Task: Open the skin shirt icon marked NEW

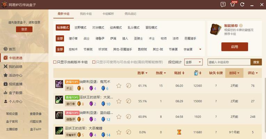Action: (x=233, y=4)
